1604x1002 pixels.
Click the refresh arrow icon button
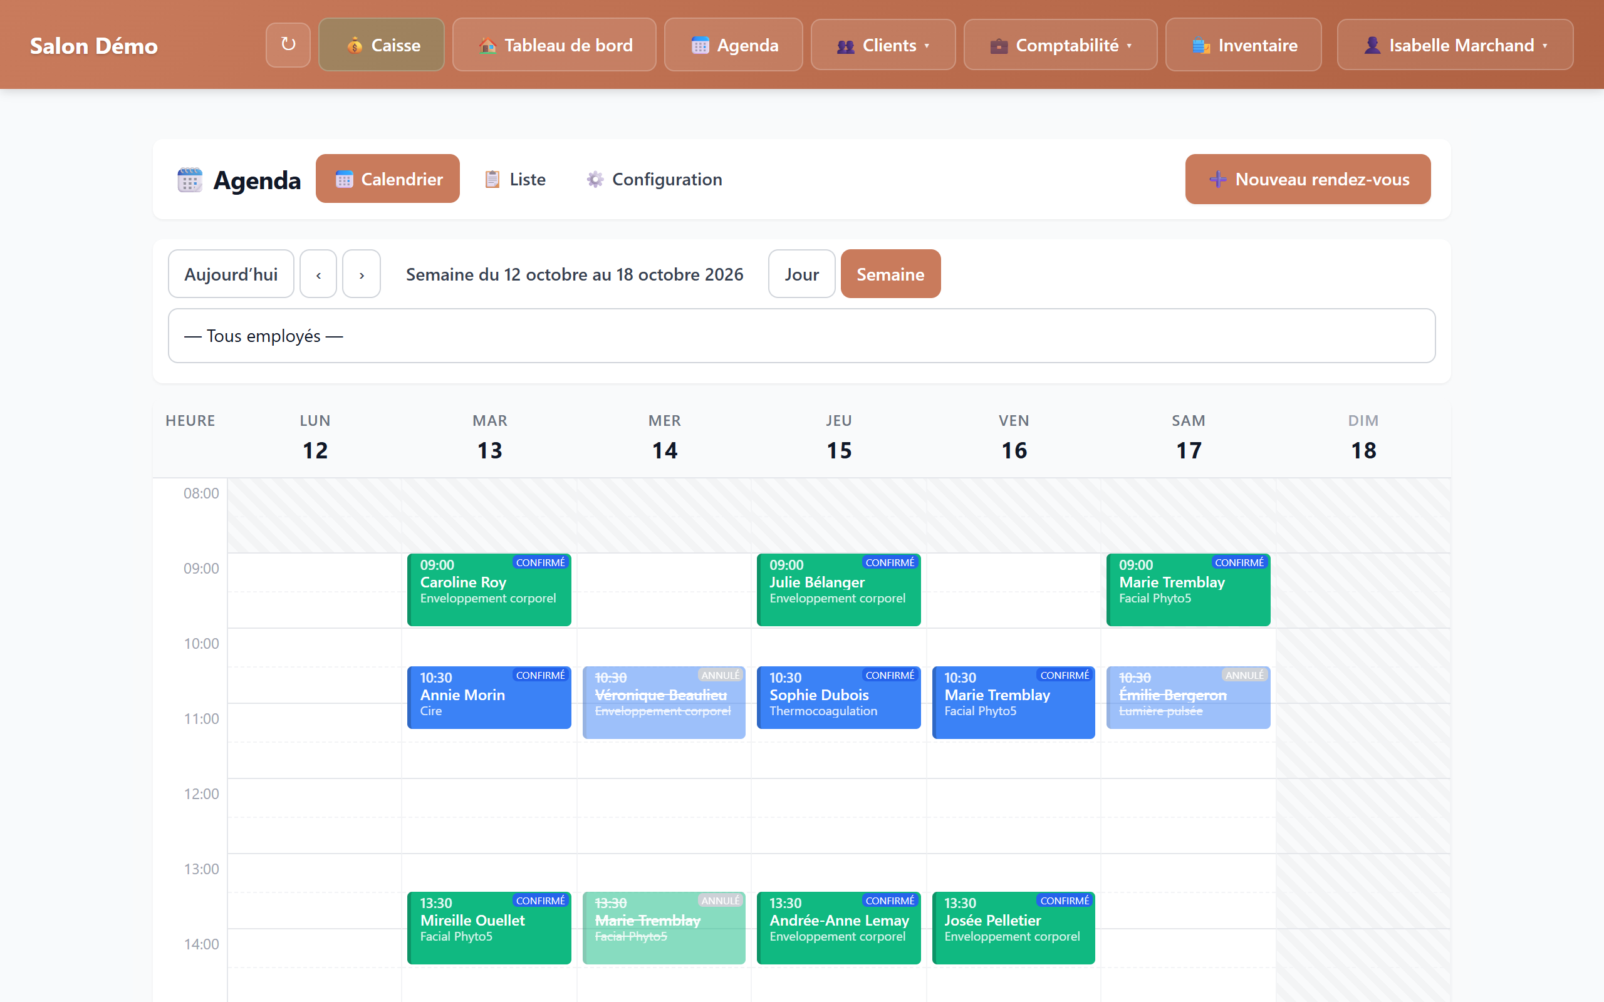(288, 45)
